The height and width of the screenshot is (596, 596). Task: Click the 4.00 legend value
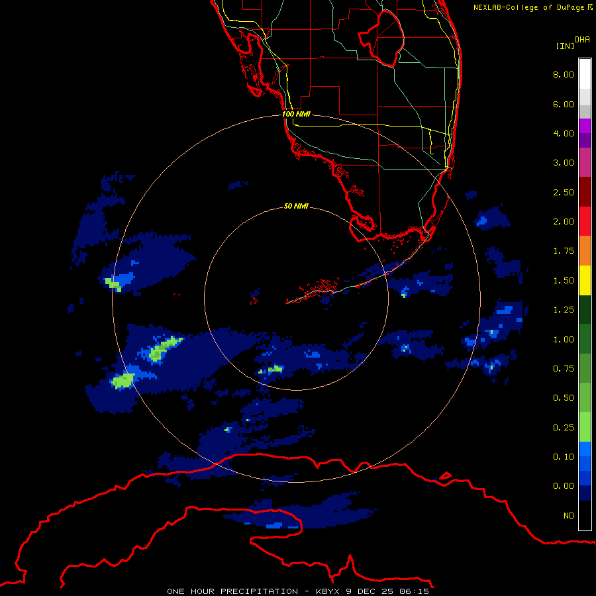[x=564, y=133]
